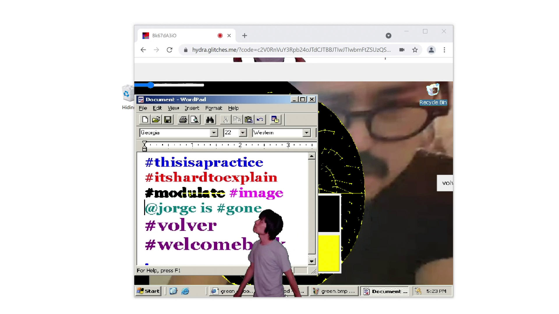Image resolution: width=559 pixels, height=314 pixels.
Task: Click the Date/Time insert icon
Action: pyautogui.click(x=275, y=119)
